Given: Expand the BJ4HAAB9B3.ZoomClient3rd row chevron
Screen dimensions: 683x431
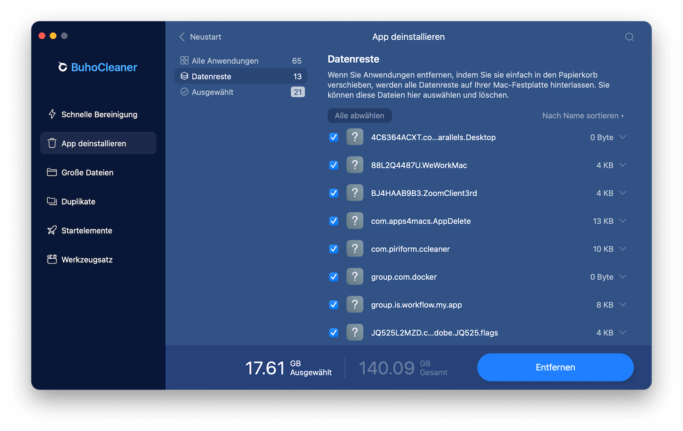Looking at the screenshot, I should [623, 193].
